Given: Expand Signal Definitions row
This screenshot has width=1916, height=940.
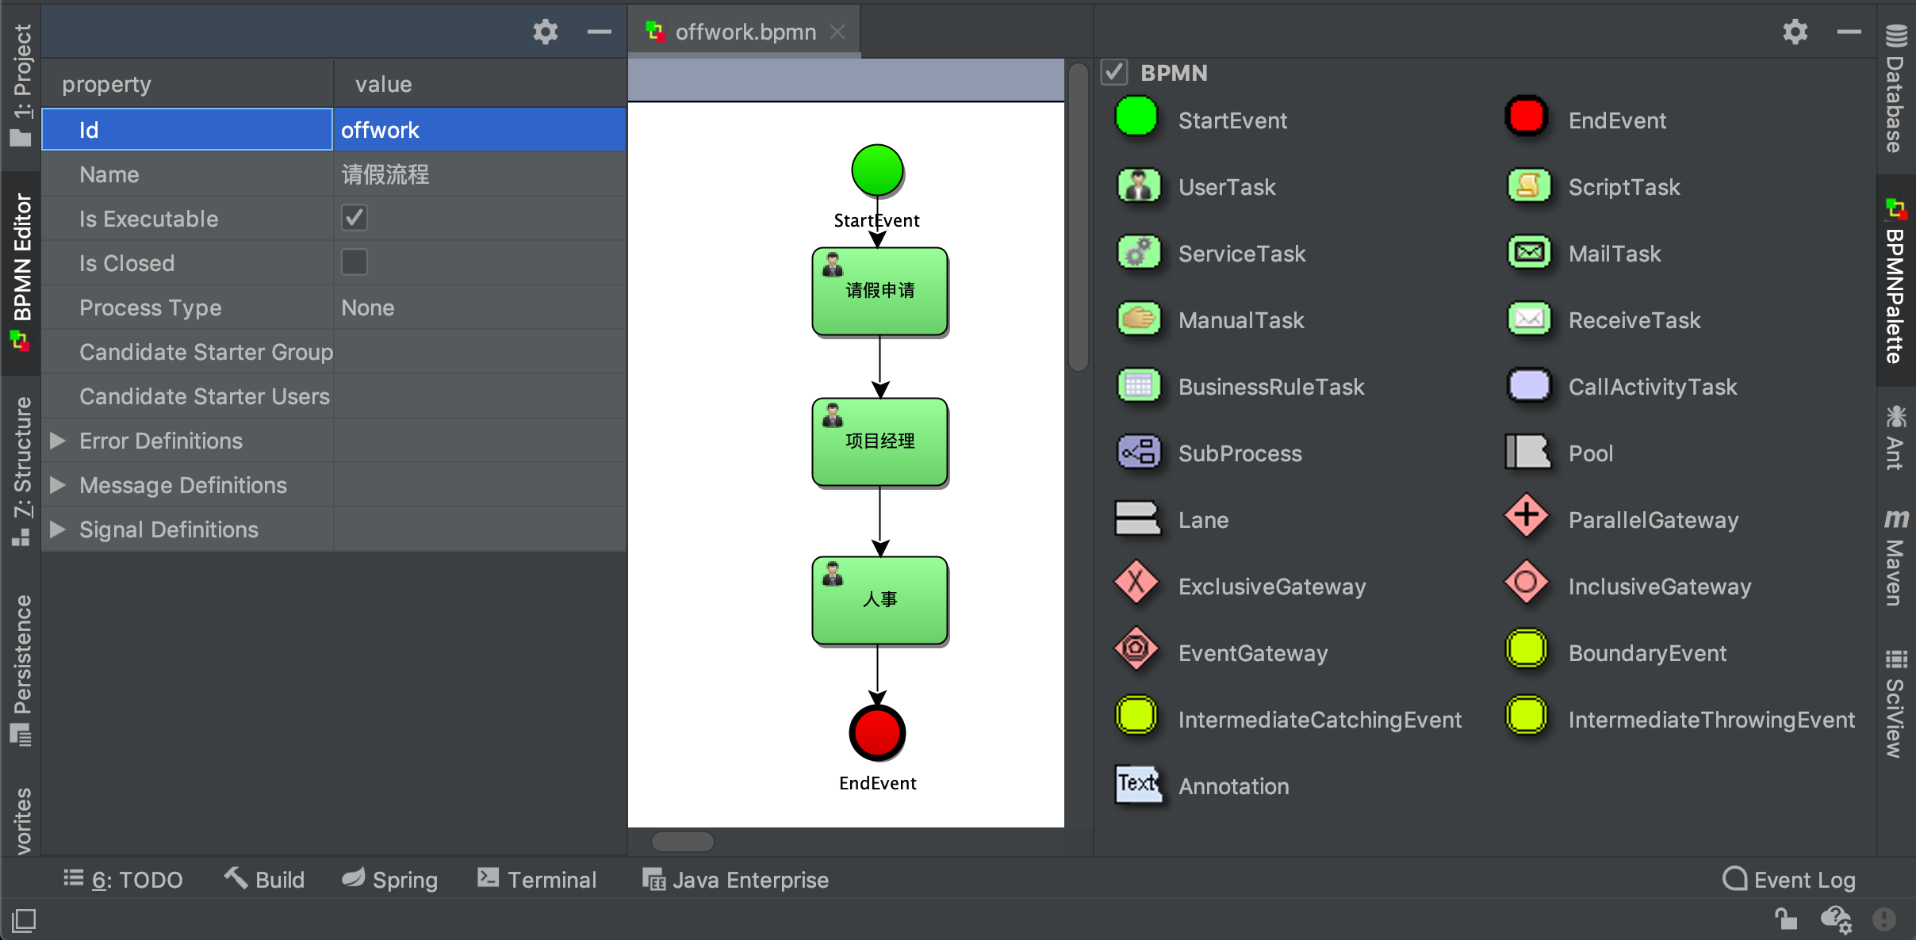Looking at the screenshot, I should tap(57, 529).
